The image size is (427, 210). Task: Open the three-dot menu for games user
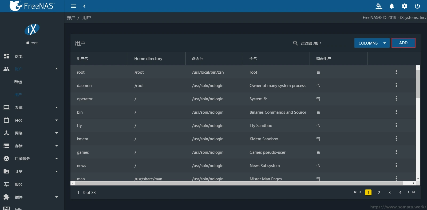pyautogui.click(x=396, y=152)
